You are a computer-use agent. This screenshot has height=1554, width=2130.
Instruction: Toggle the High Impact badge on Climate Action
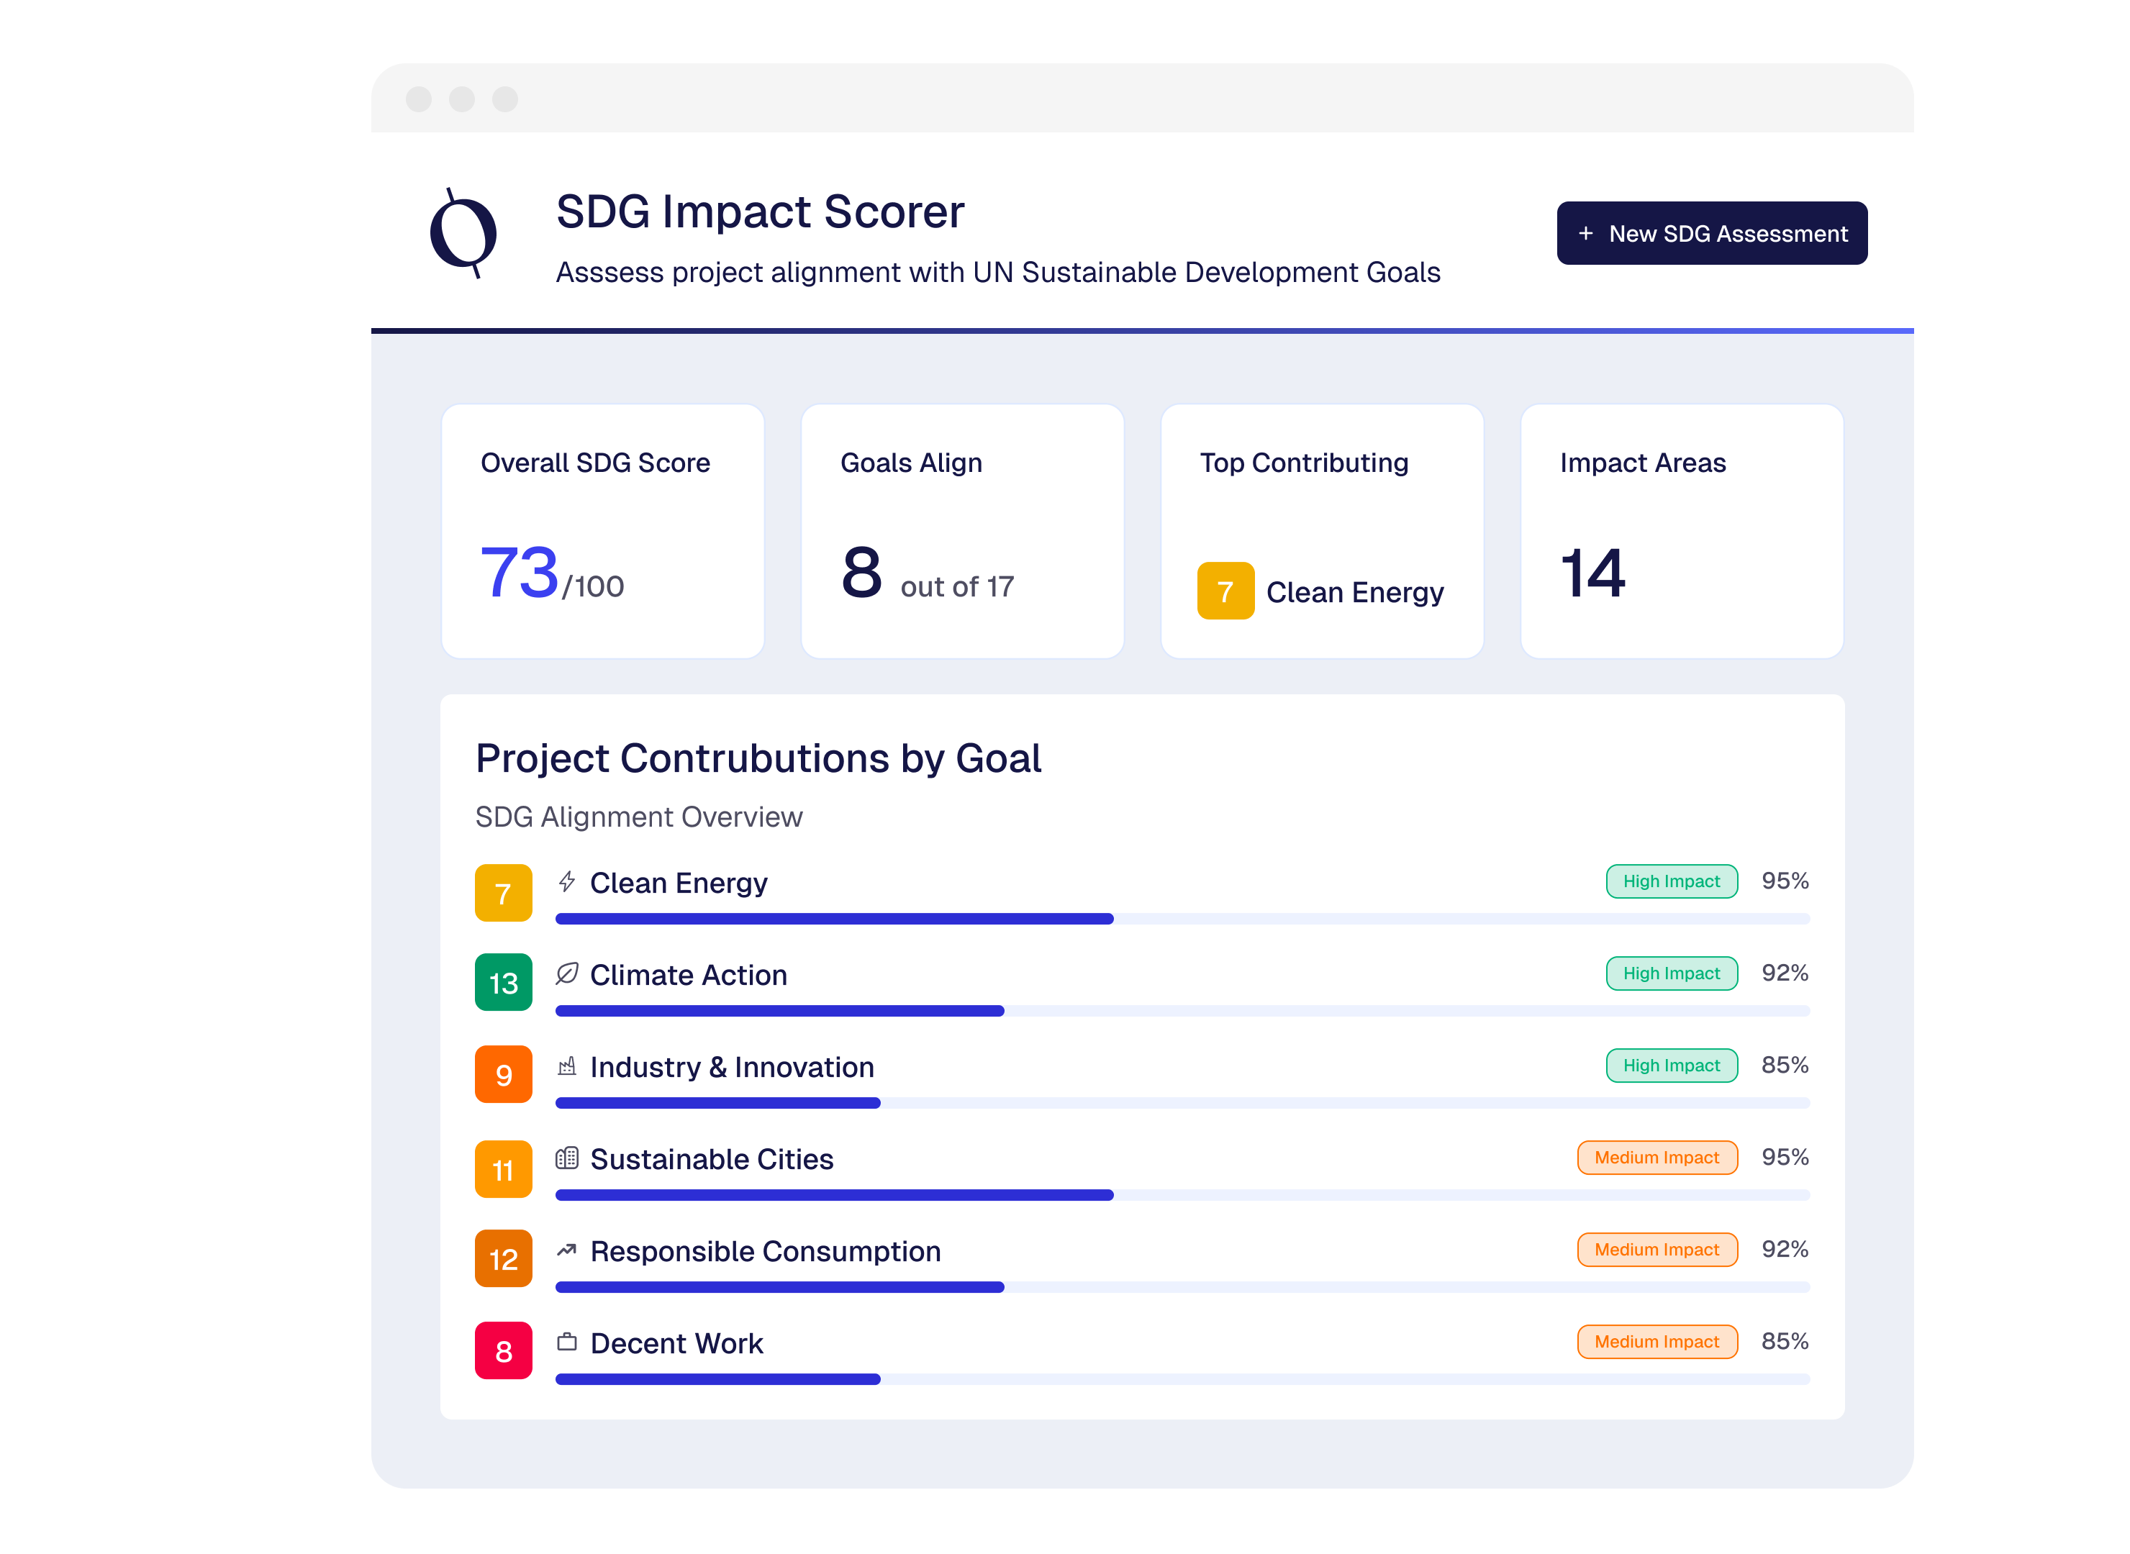click(x=1672, y=973)
